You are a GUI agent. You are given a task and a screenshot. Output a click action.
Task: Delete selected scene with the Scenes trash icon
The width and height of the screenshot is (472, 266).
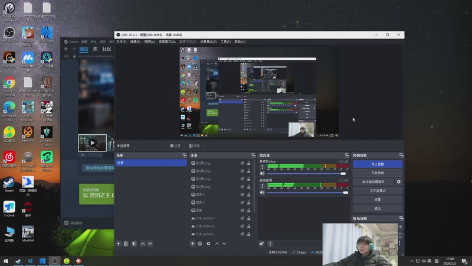[126, 244]
